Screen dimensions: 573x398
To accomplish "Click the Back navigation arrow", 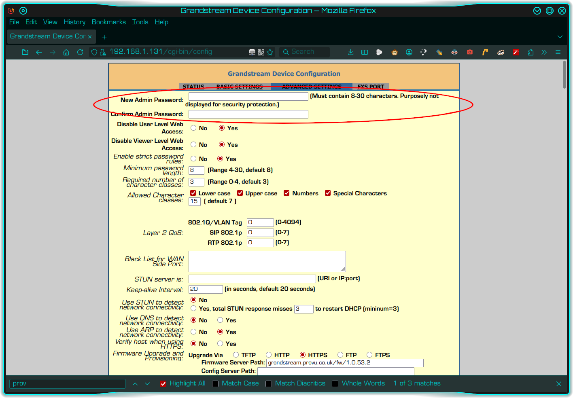I will click(39, 52).
